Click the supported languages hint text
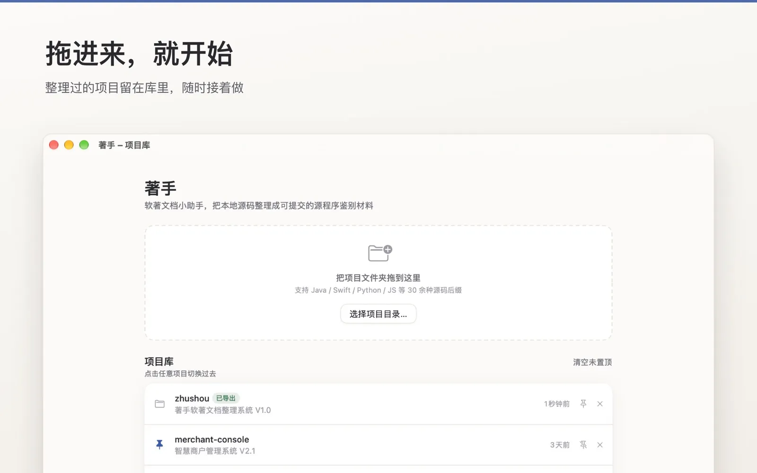 coord(378,290)
